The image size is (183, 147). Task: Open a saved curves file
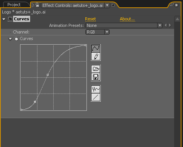96,69
